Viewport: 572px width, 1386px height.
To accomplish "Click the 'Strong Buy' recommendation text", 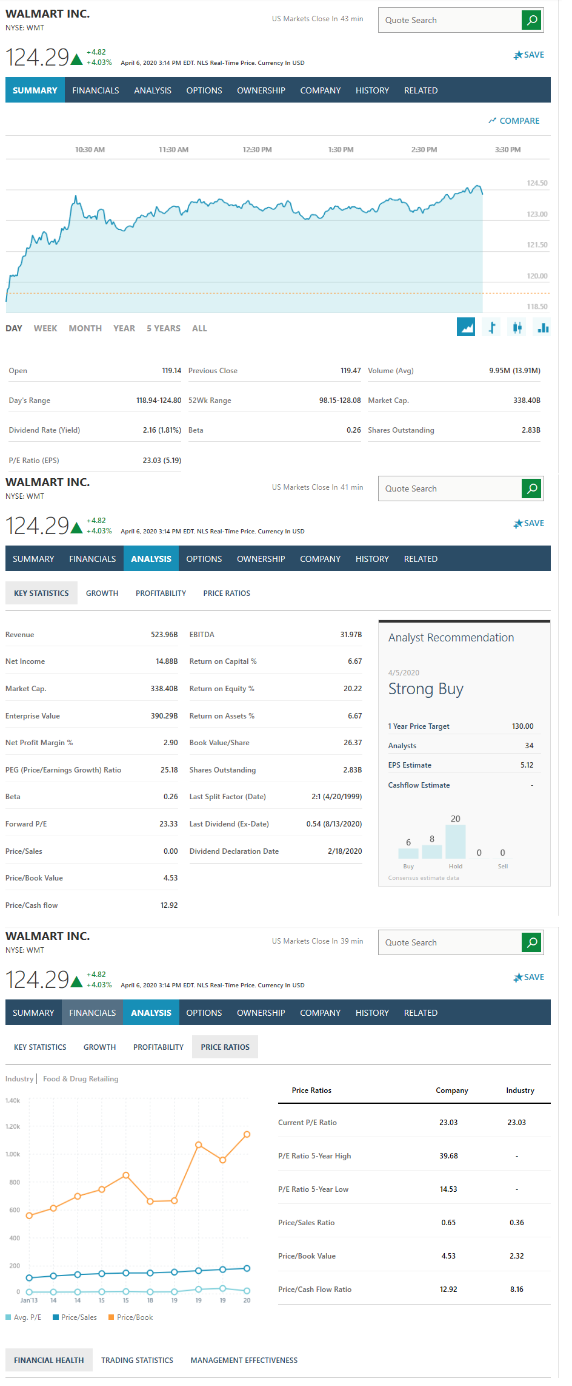I will click(x=426, y=689).
